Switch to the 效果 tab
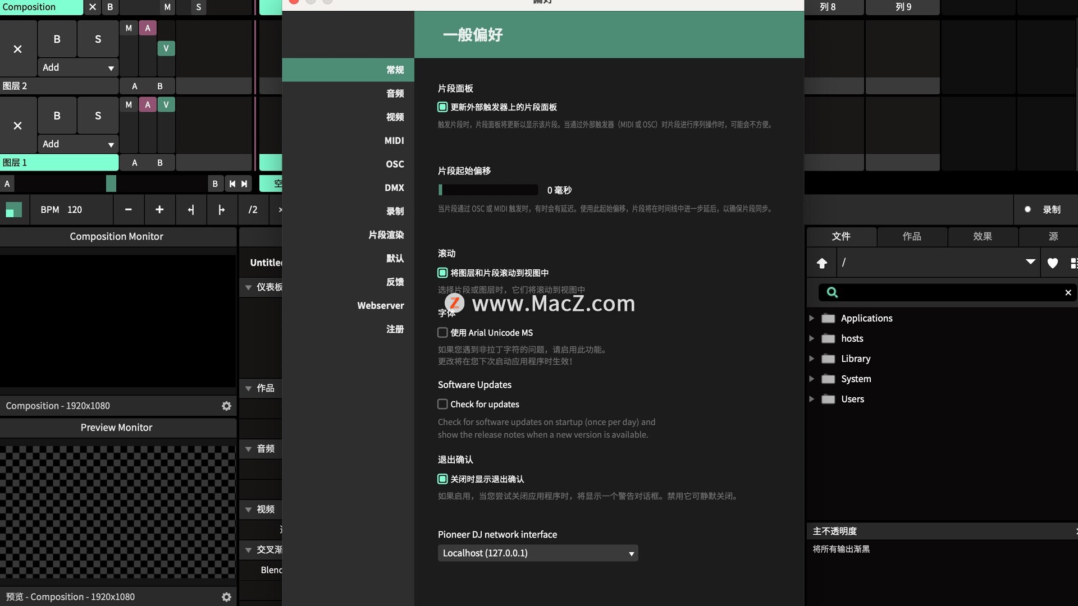Image resolution: width=1078 pixels, height=606 pixels. (x=982, y=236)
